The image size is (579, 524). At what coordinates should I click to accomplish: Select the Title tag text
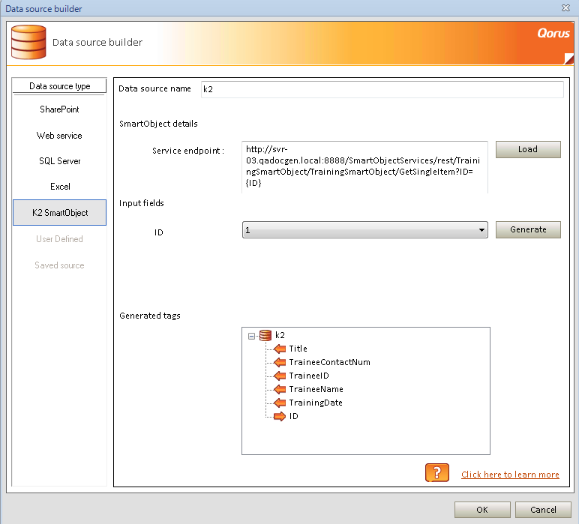pos(298,349)
